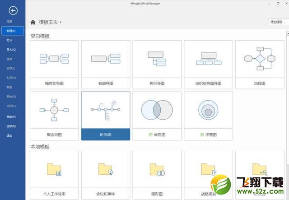The height and width of the screenshot is (200, 289).
Task: Select the org chart template icon
Action: pyautogui.click(x=209, y=59)
